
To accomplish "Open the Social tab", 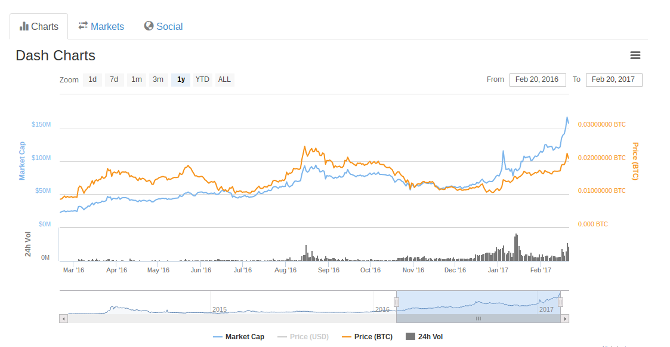I will click(x=163, y=26).
